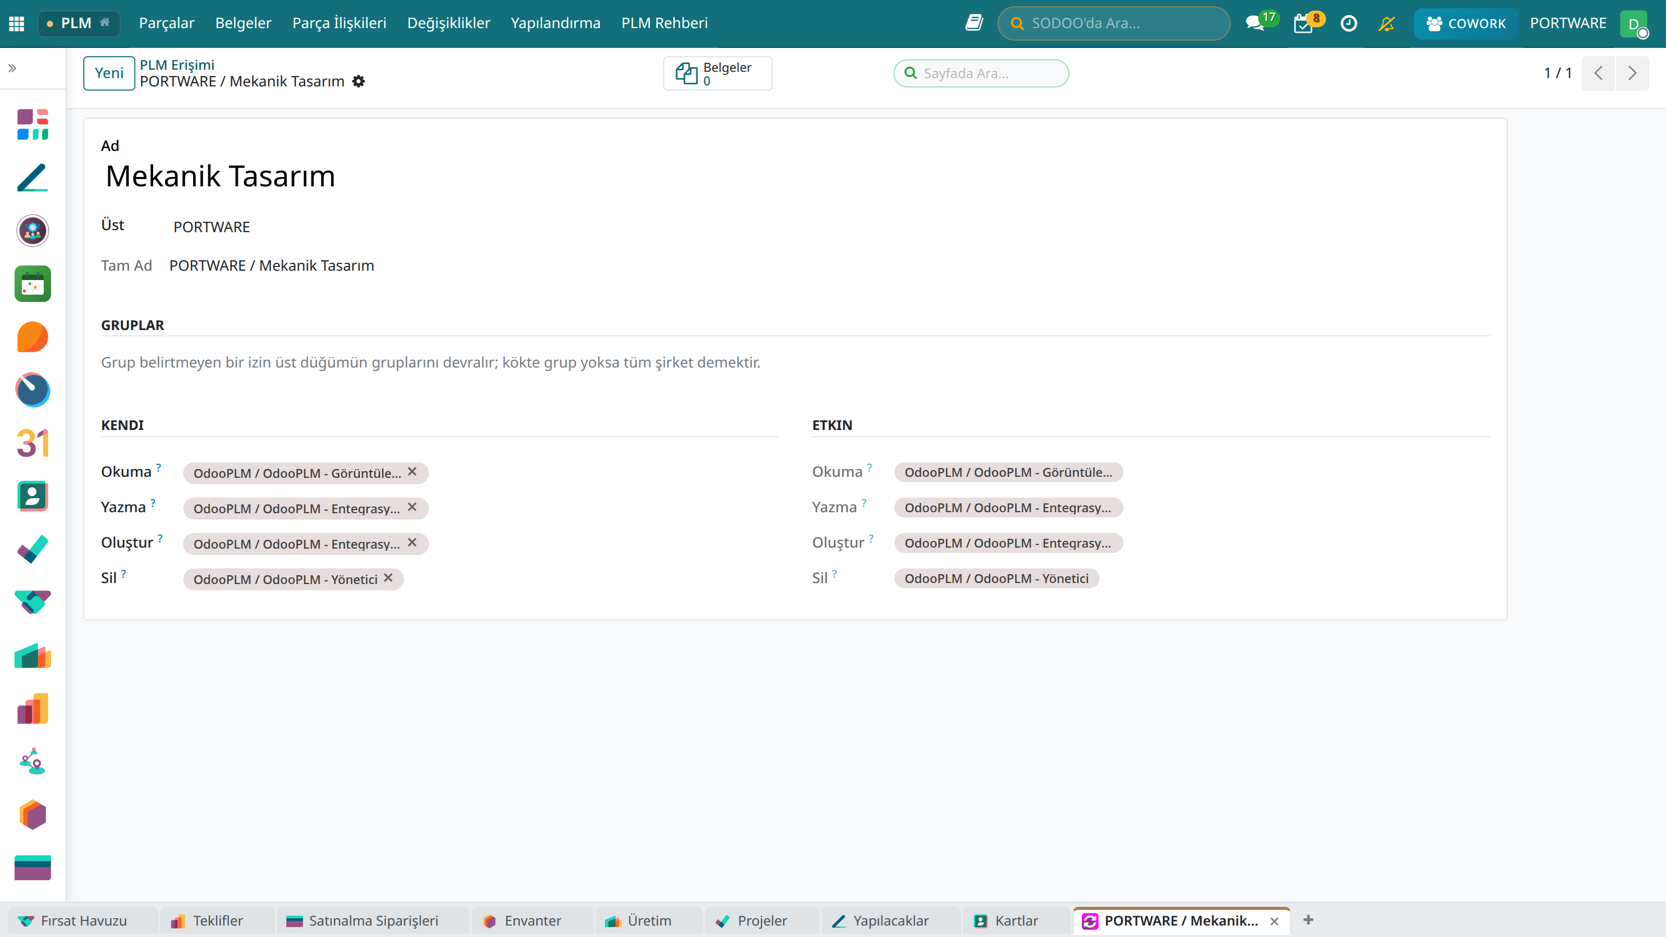Open the contacts sidebar app icon
Viewport: 1666px width, 937px height.
tap(32, 497)
